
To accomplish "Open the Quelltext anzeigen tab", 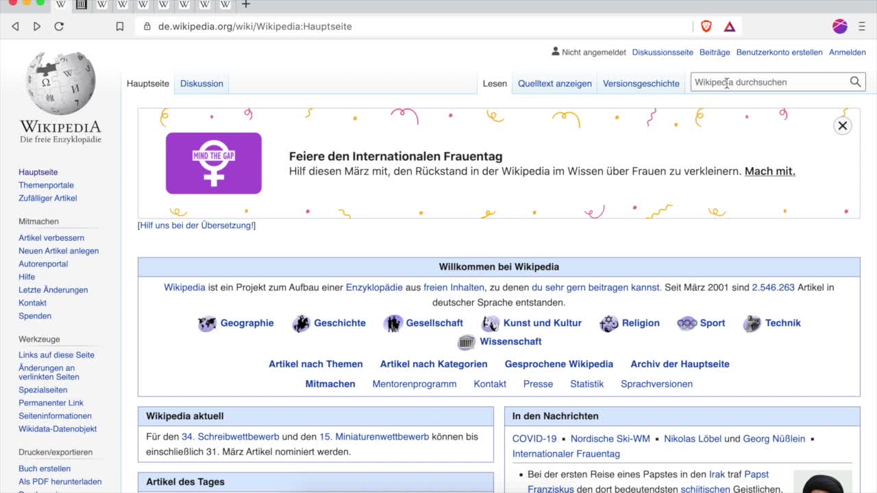I will pyautogui.click(x=555, y=84).
